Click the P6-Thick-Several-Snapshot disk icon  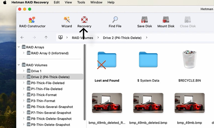(28, 107)
